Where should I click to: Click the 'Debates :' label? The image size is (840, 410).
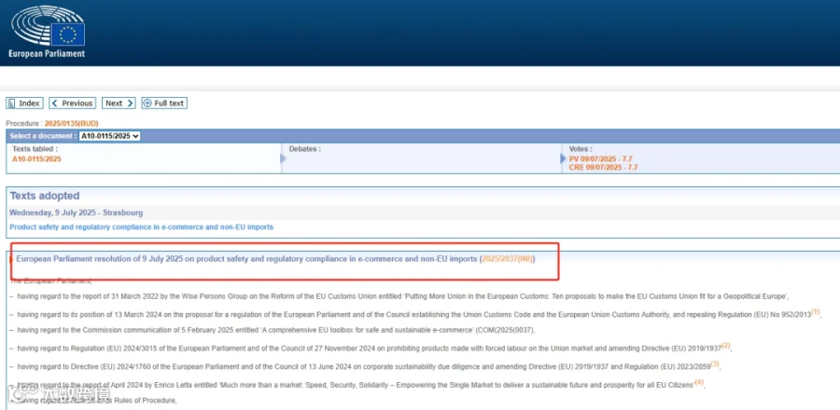(x=305, y=149)
